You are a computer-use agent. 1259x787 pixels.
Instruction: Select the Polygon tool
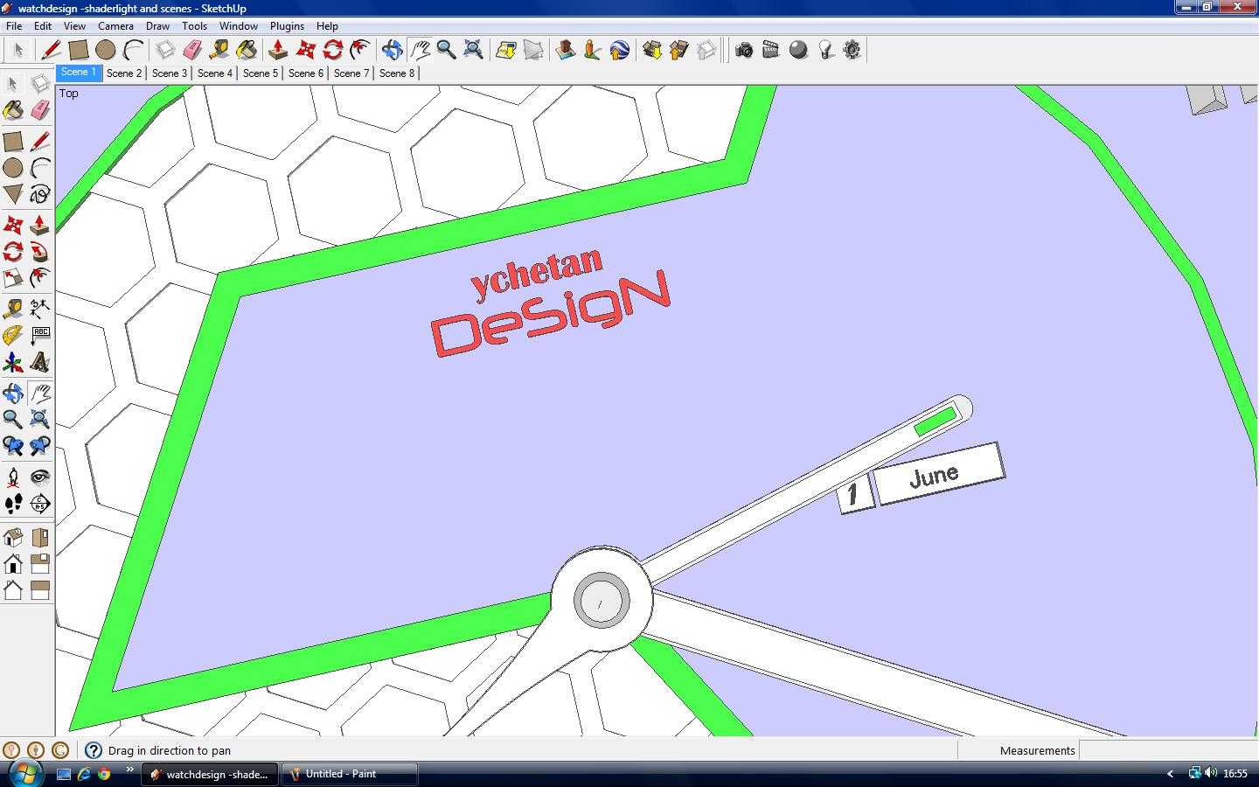(13, 194)
